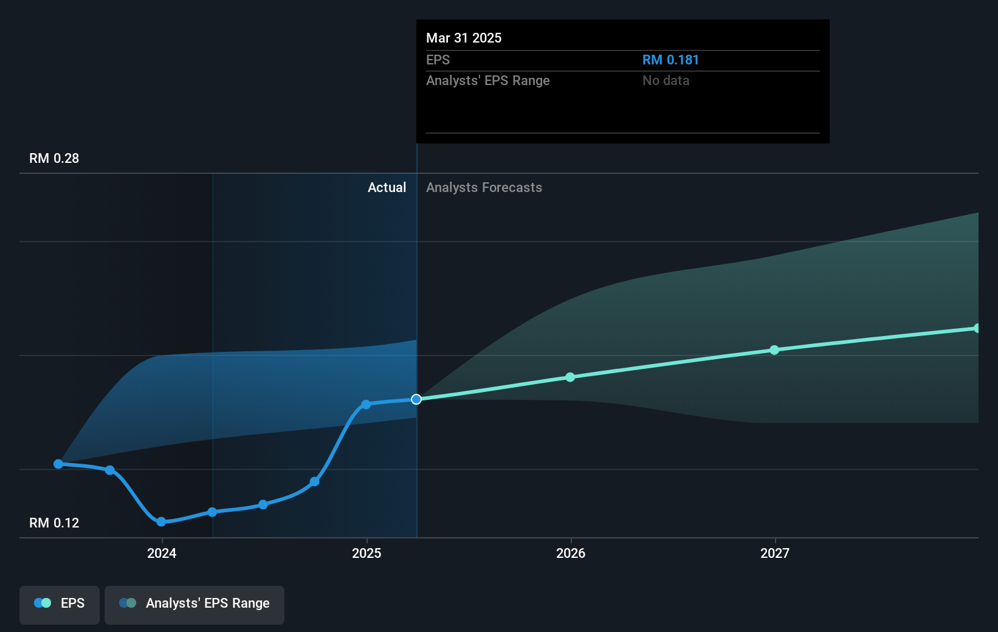The image size is (998, 632).
Task: Select the EPS point after the 2024 low
Action: pyautogui.click(x=212, y=512)
